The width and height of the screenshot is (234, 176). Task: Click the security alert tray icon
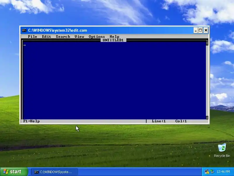pos(207,172)
